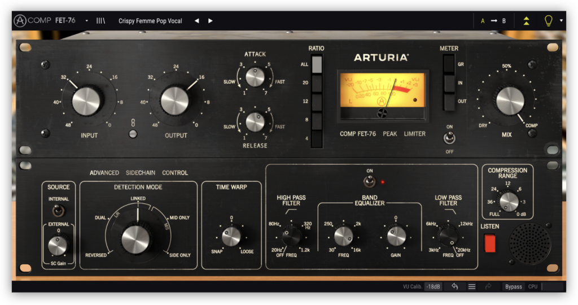578x305 pixels.
Task: Click the COMPRESSION RANGE knob
Action: click(x=509, y=202)
